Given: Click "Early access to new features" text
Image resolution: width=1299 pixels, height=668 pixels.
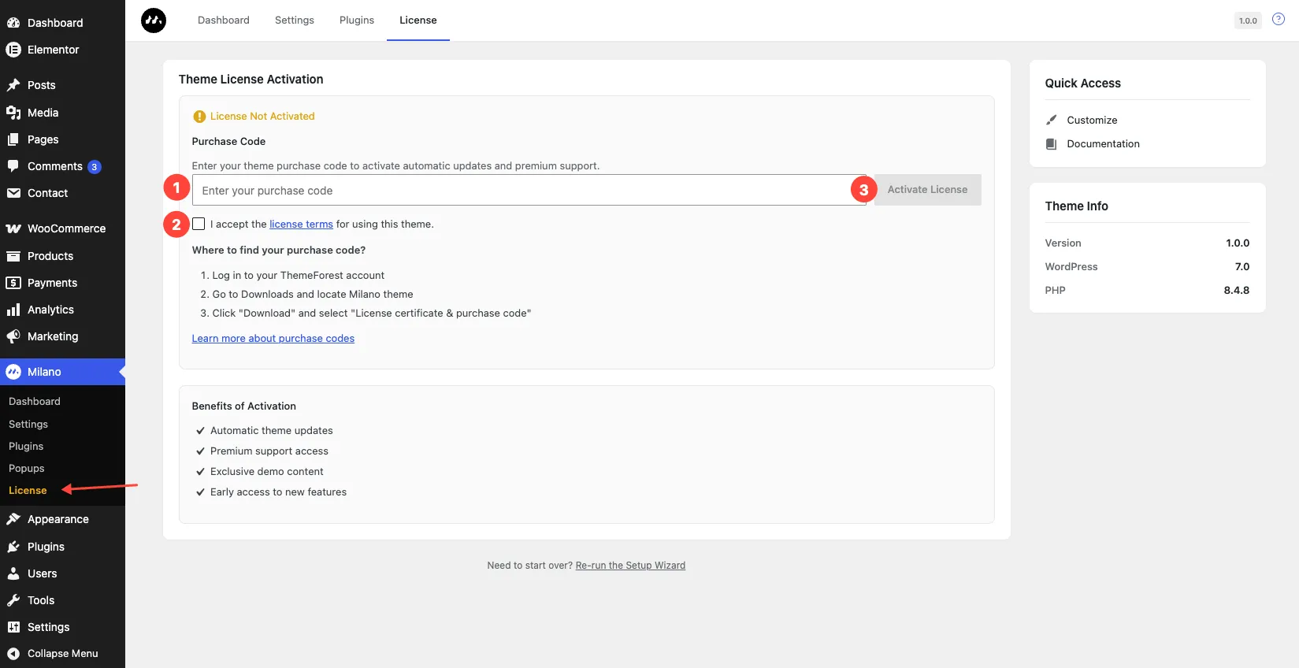Looking at the screenshot, I should click(x=278, y=492).
